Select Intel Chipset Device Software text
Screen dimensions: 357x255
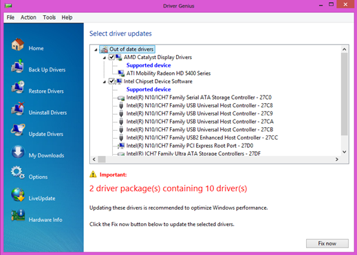click(158, 81)
